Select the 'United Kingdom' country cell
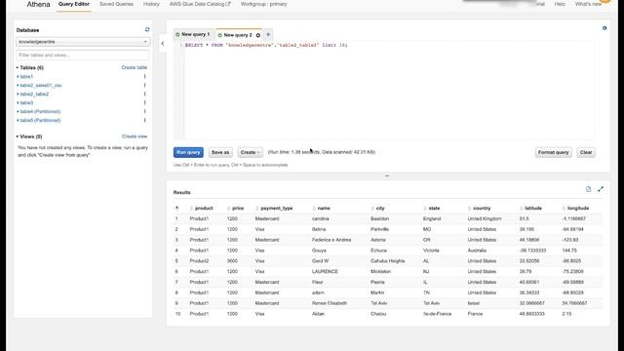Image resolution: width=624 pixels, height=351 pixels. pos(485,218)
